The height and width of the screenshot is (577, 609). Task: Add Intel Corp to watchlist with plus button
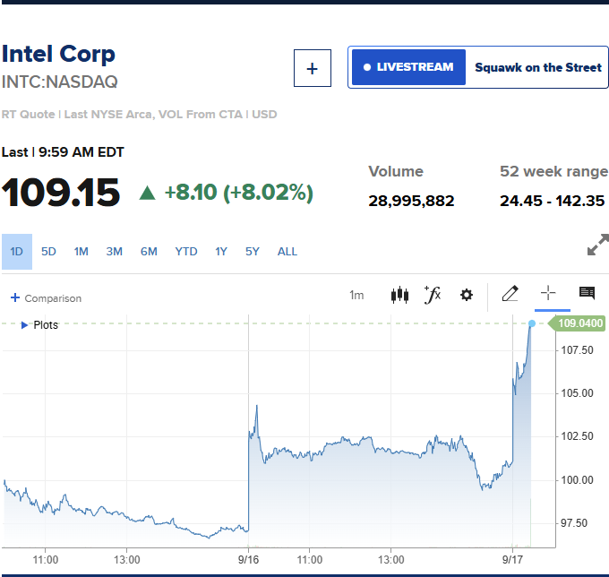tap(313, 68)
